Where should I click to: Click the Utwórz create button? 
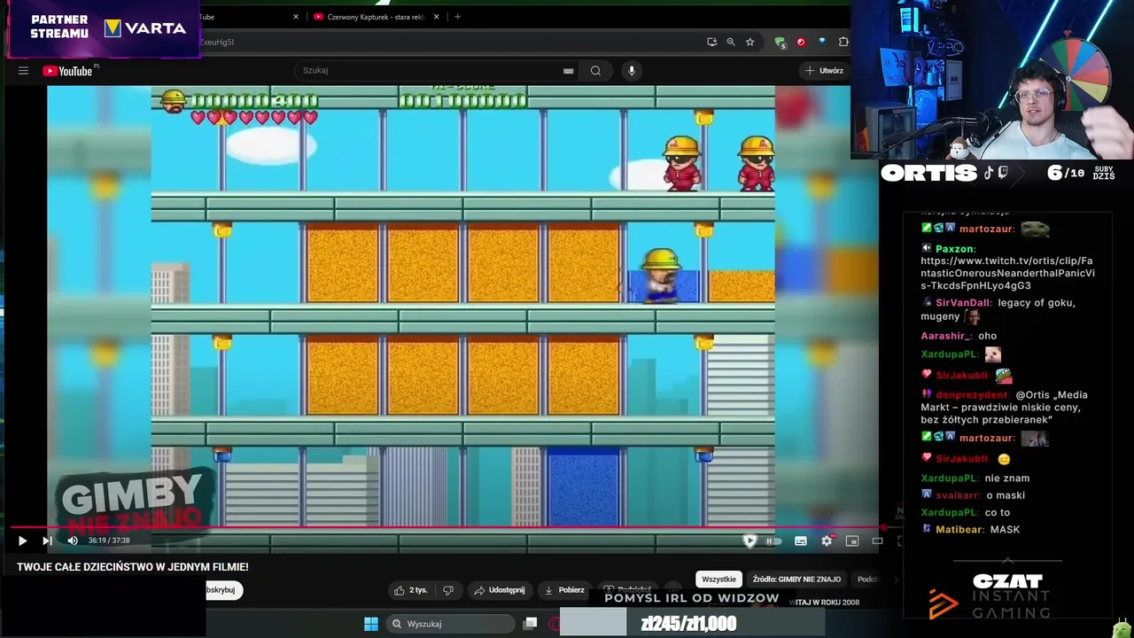pyautogui.click(x=824, y=71)
